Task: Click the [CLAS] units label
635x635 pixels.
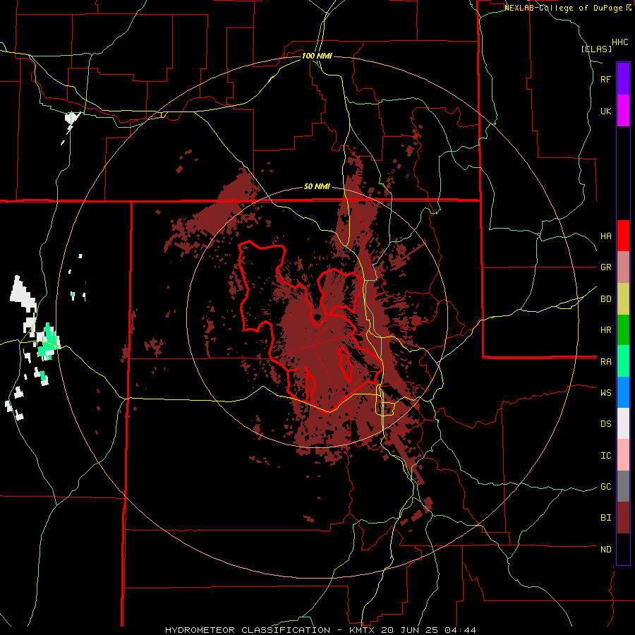Action: (596, 49)
